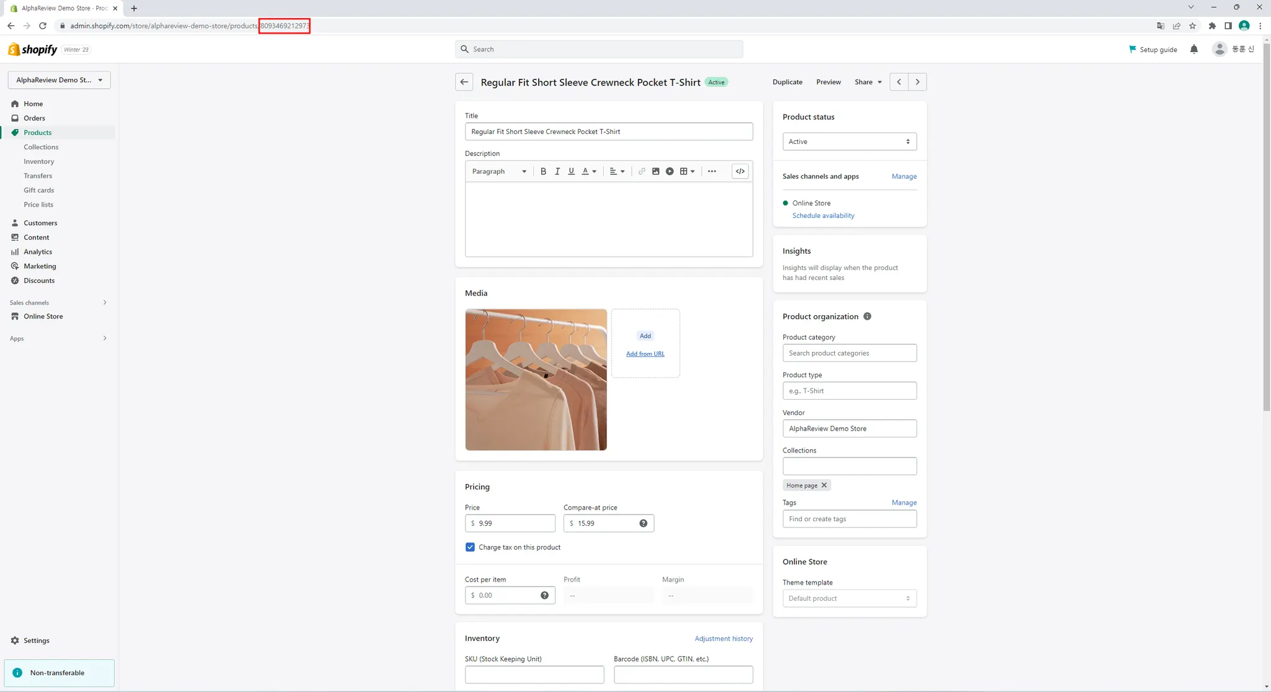Go to Analytics in the sidebar
The image size is (1271, 692).
coord(38,252)
